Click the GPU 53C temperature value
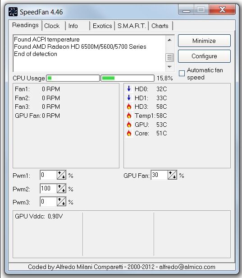242x278 pixels. click(162, 125)
